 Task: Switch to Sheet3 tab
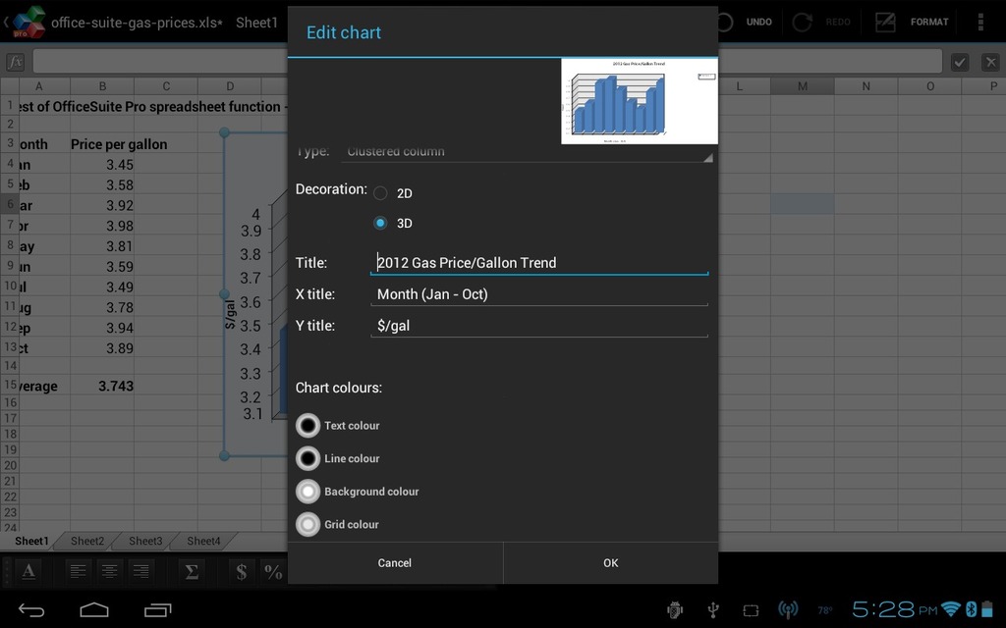[x=145, y=541]
